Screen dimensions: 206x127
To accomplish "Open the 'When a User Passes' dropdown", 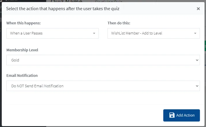I will tap(49, 33).
